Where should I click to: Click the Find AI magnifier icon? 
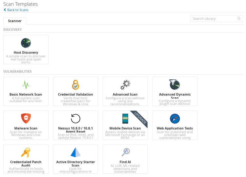point(125,152)
